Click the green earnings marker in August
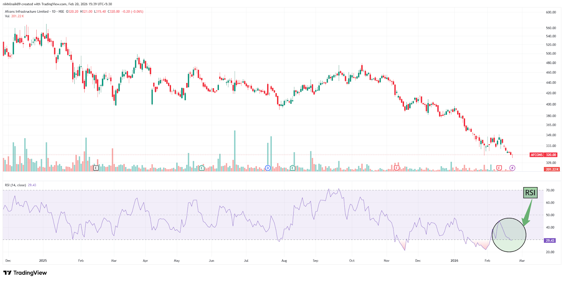Image resolution: width=564 pixels, height=281 pixels. 293,168
